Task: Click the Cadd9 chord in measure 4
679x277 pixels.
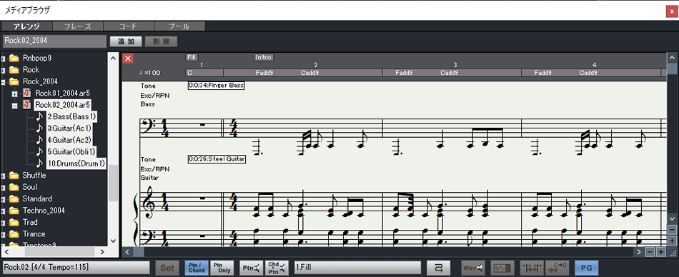Action: [x=588, y=73]
